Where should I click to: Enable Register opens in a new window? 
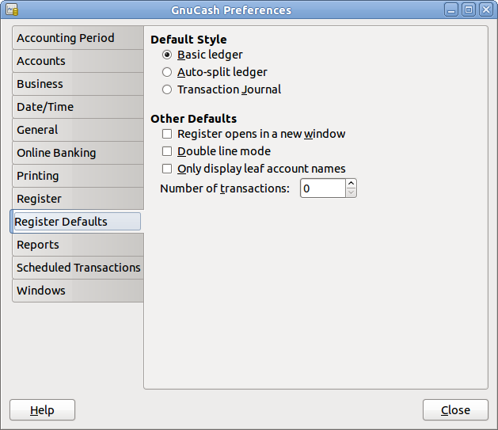(167, 134)
